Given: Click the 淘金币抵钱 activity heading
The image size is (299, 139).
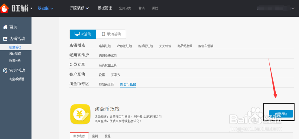Looking at the screenshot, I should (107, 109).
